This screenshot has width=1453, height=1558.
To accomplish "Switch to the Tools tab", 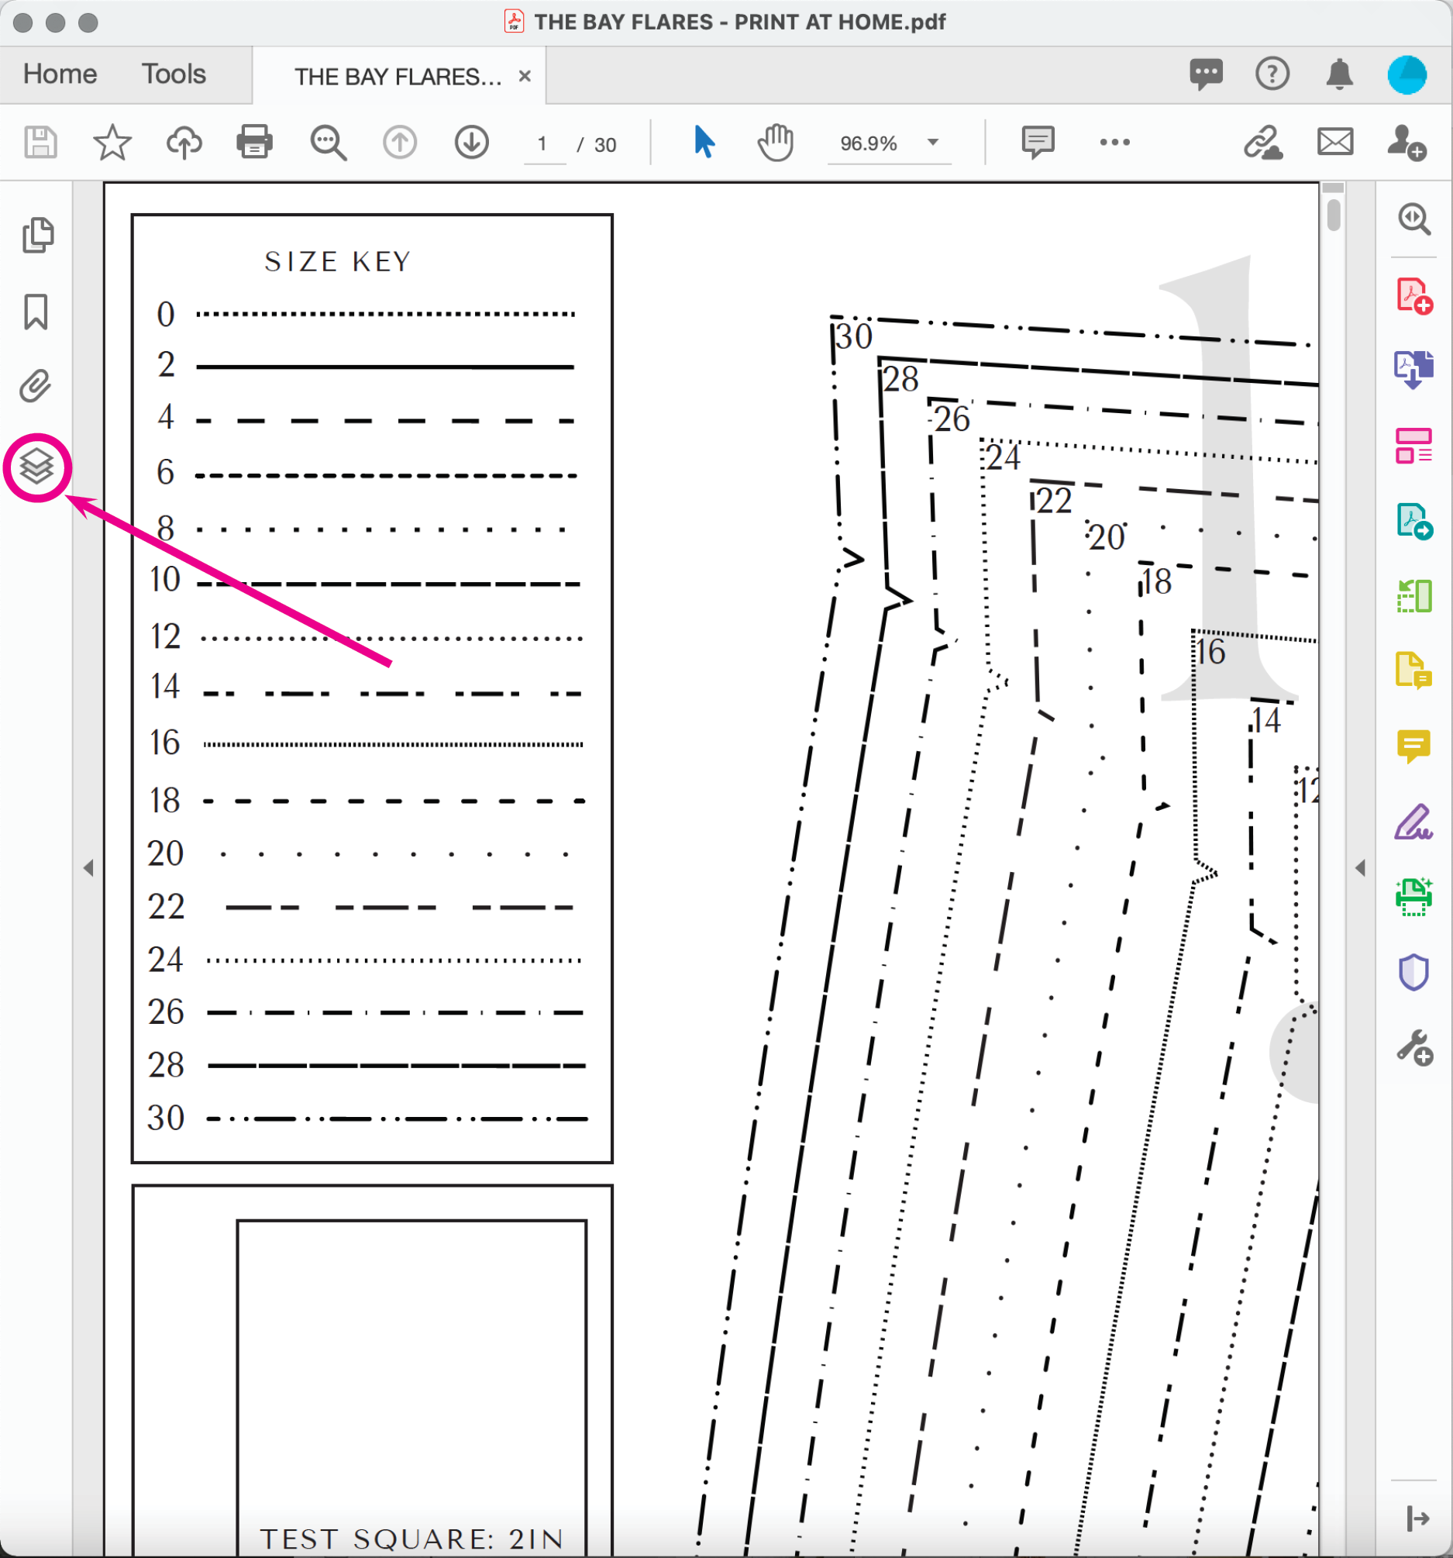I will [x=174, y=74].
